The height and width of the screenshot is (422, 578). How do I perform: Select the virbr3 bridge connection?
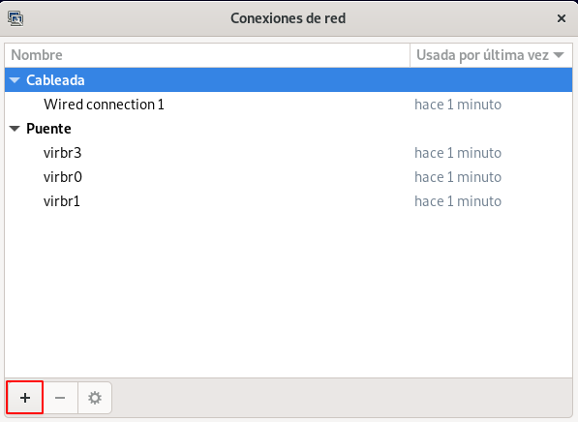289,153
